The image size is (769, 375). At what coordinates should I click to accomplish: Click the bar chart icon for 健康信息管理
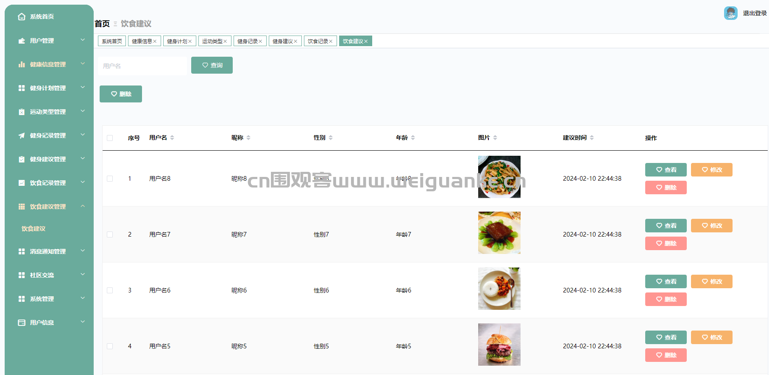click(22, 64)
